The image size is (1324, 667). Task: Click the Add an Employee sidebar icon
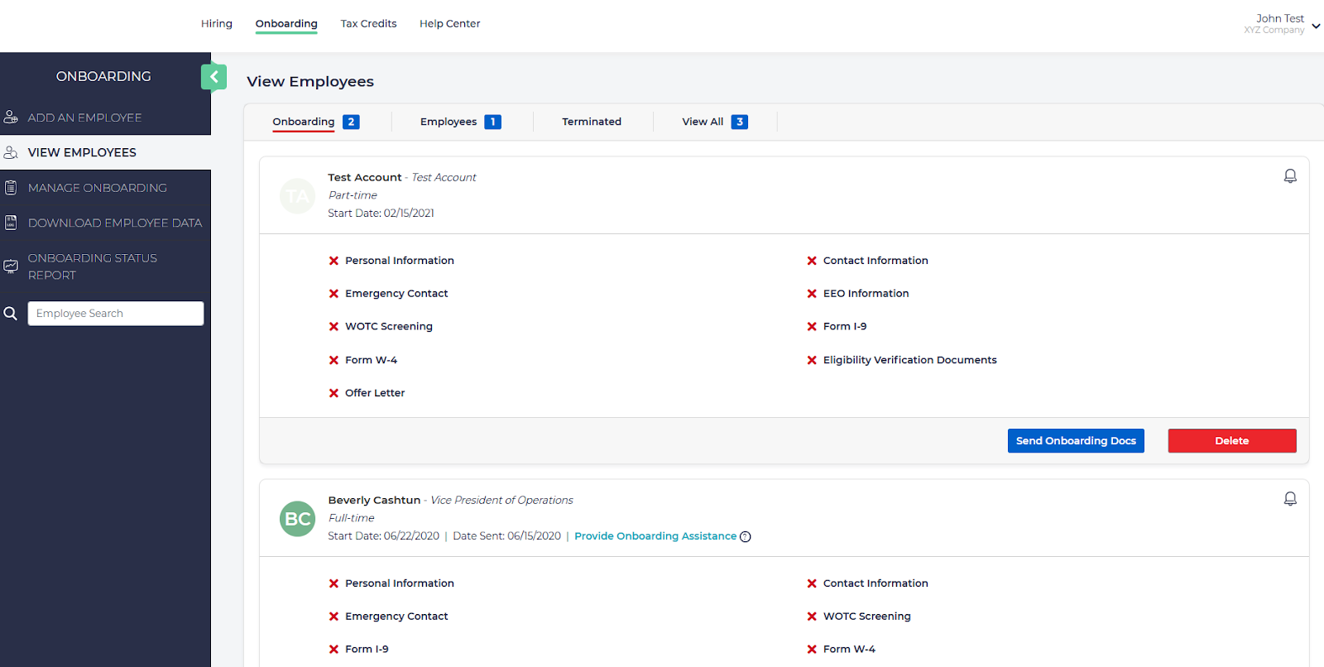[11, 118]
